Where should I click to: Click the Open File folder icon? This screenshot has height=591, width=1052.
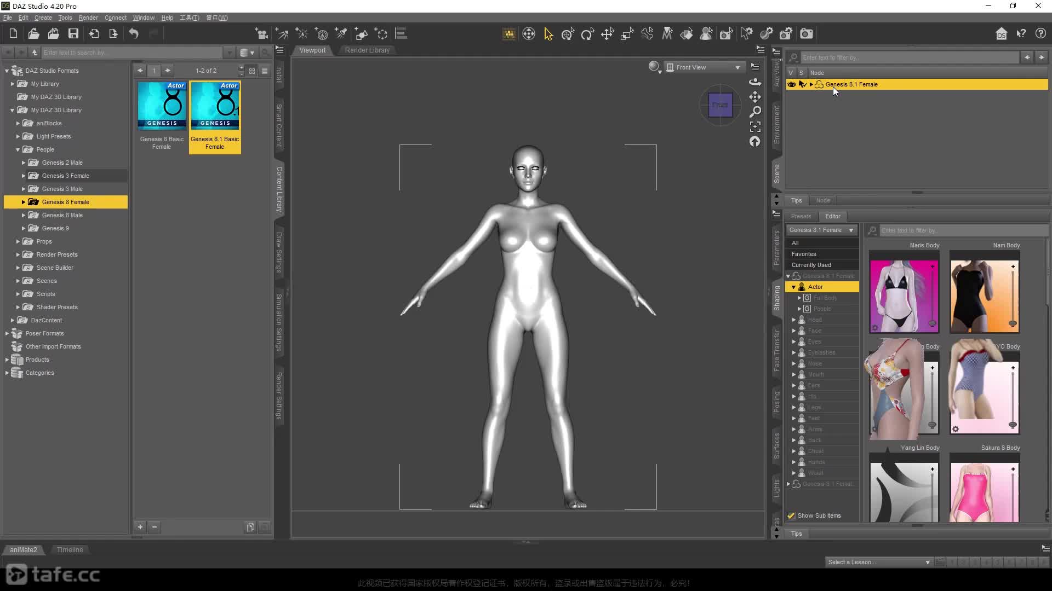coord(33,34)
